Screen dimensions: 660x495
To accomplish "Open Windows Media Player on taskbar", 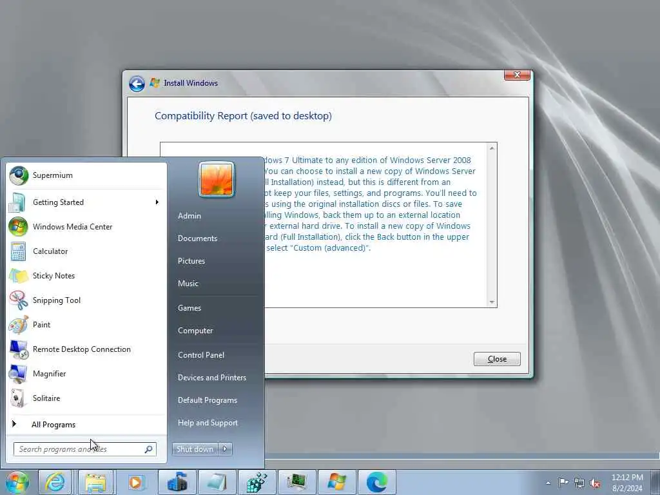I will click(135, 482).
